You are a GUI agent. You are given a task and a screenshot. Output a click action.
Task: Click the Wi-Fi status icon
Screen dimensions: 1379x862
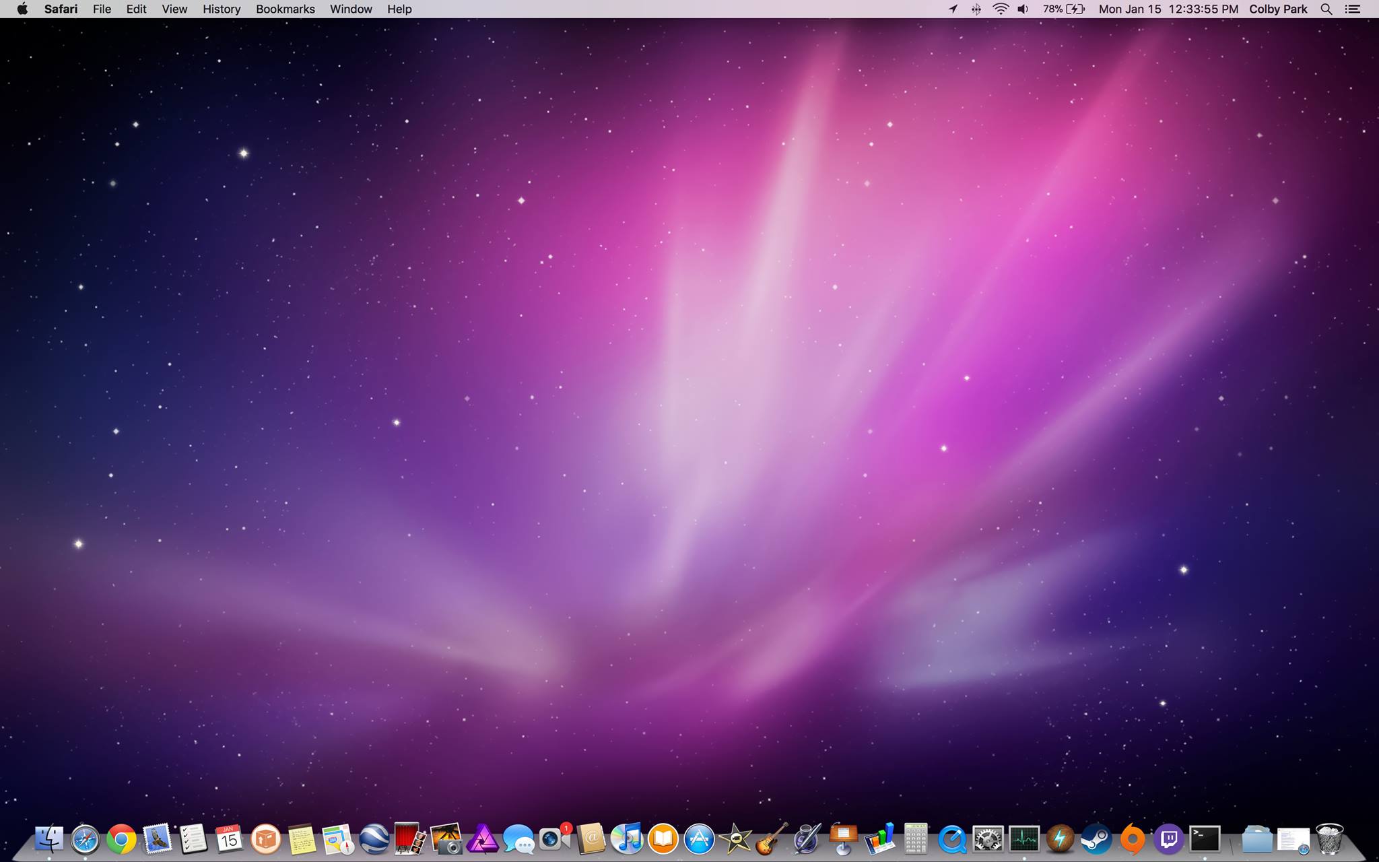point(1001,9)
